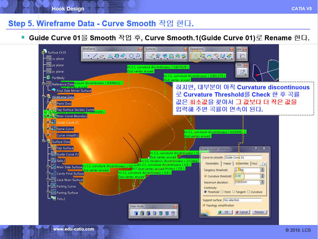Switch to the Freeze tab

[x=227, y=164]
